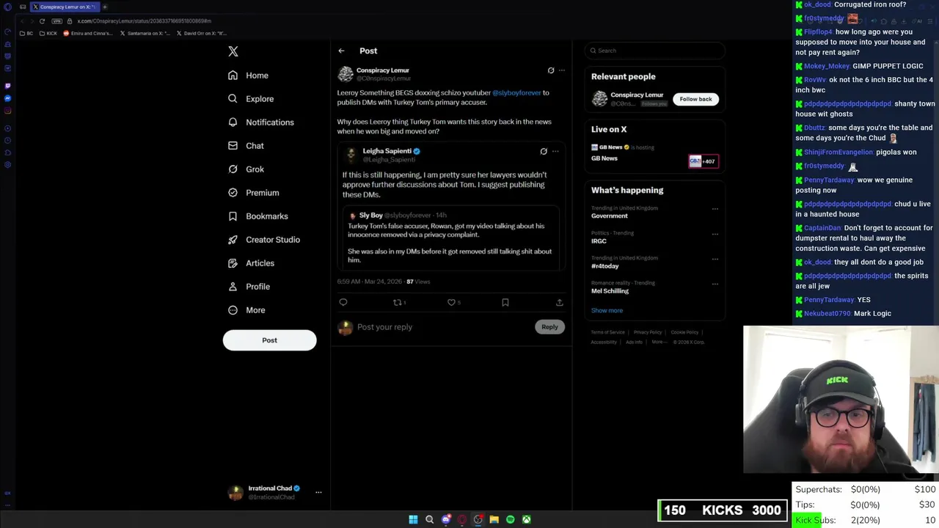This screenshot has width=939, height=528.
Task: Open the 'Emiru and Cinna's' bookmark
Action: point(88,33)
